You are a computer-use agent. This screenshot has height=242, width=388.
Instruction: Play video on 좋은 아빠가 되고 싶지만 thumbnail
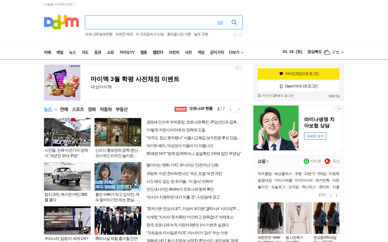point(135,185)
